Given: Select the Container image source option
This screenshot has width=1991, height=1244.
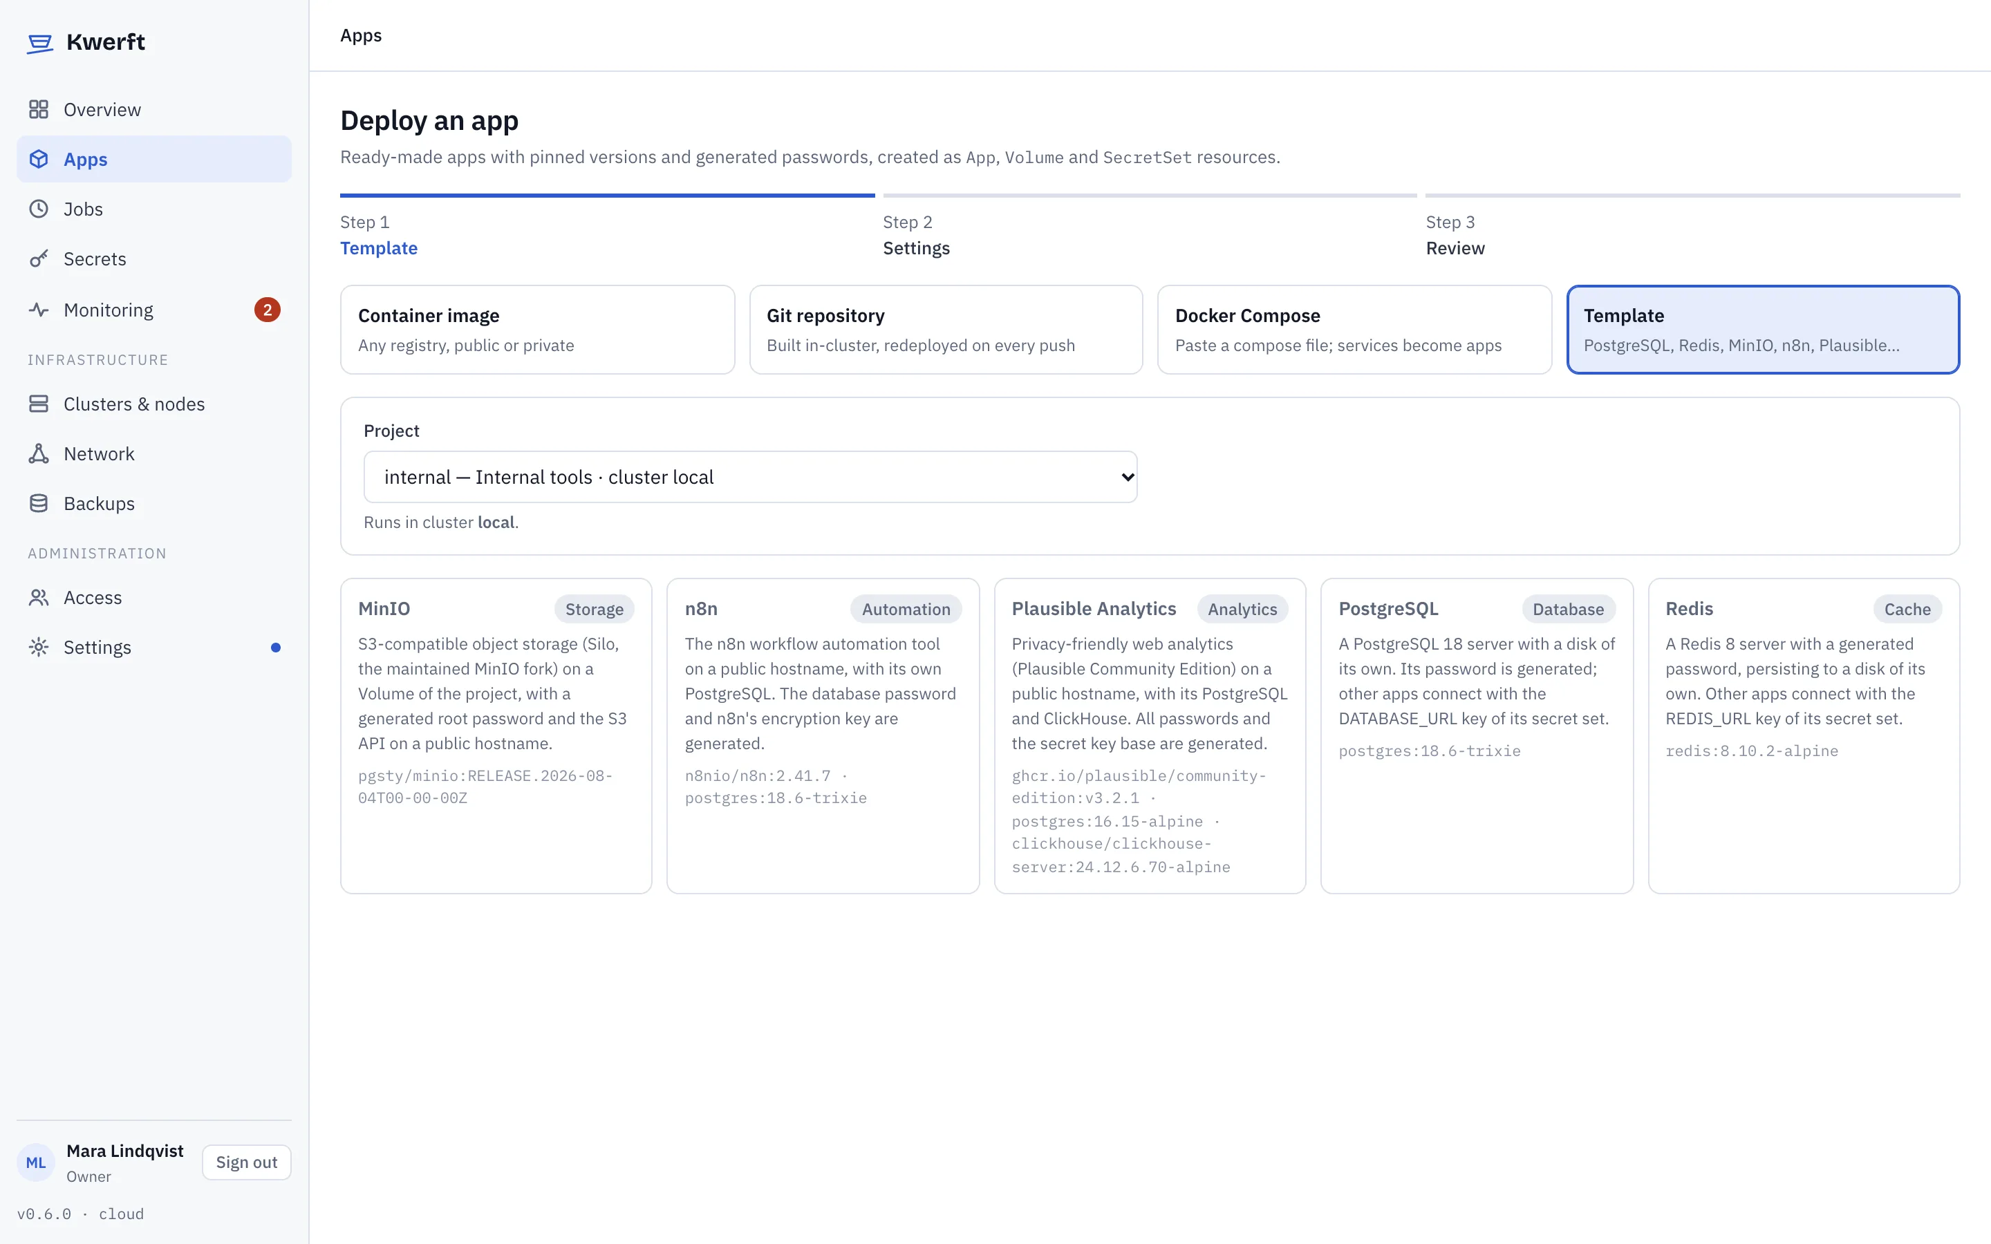Looking at the screenshot, I should pyautogui.click(x=537, y=330).
